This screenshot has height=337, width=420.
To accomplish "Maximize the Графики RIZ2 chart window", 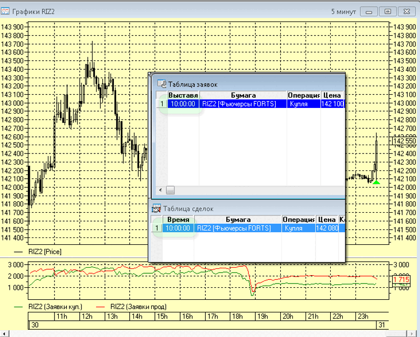I will click(x=387, y=11).
